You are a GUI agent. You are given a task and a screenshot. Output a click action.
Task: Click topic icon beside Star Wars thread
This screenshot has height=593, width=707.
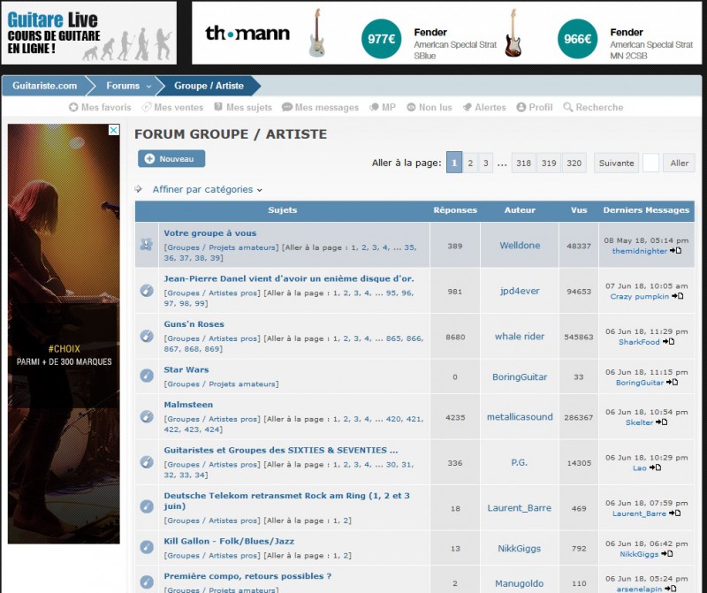pos(147,376)
